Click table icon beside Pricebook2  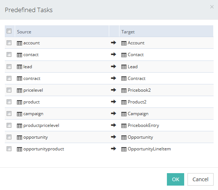[124, 91]
